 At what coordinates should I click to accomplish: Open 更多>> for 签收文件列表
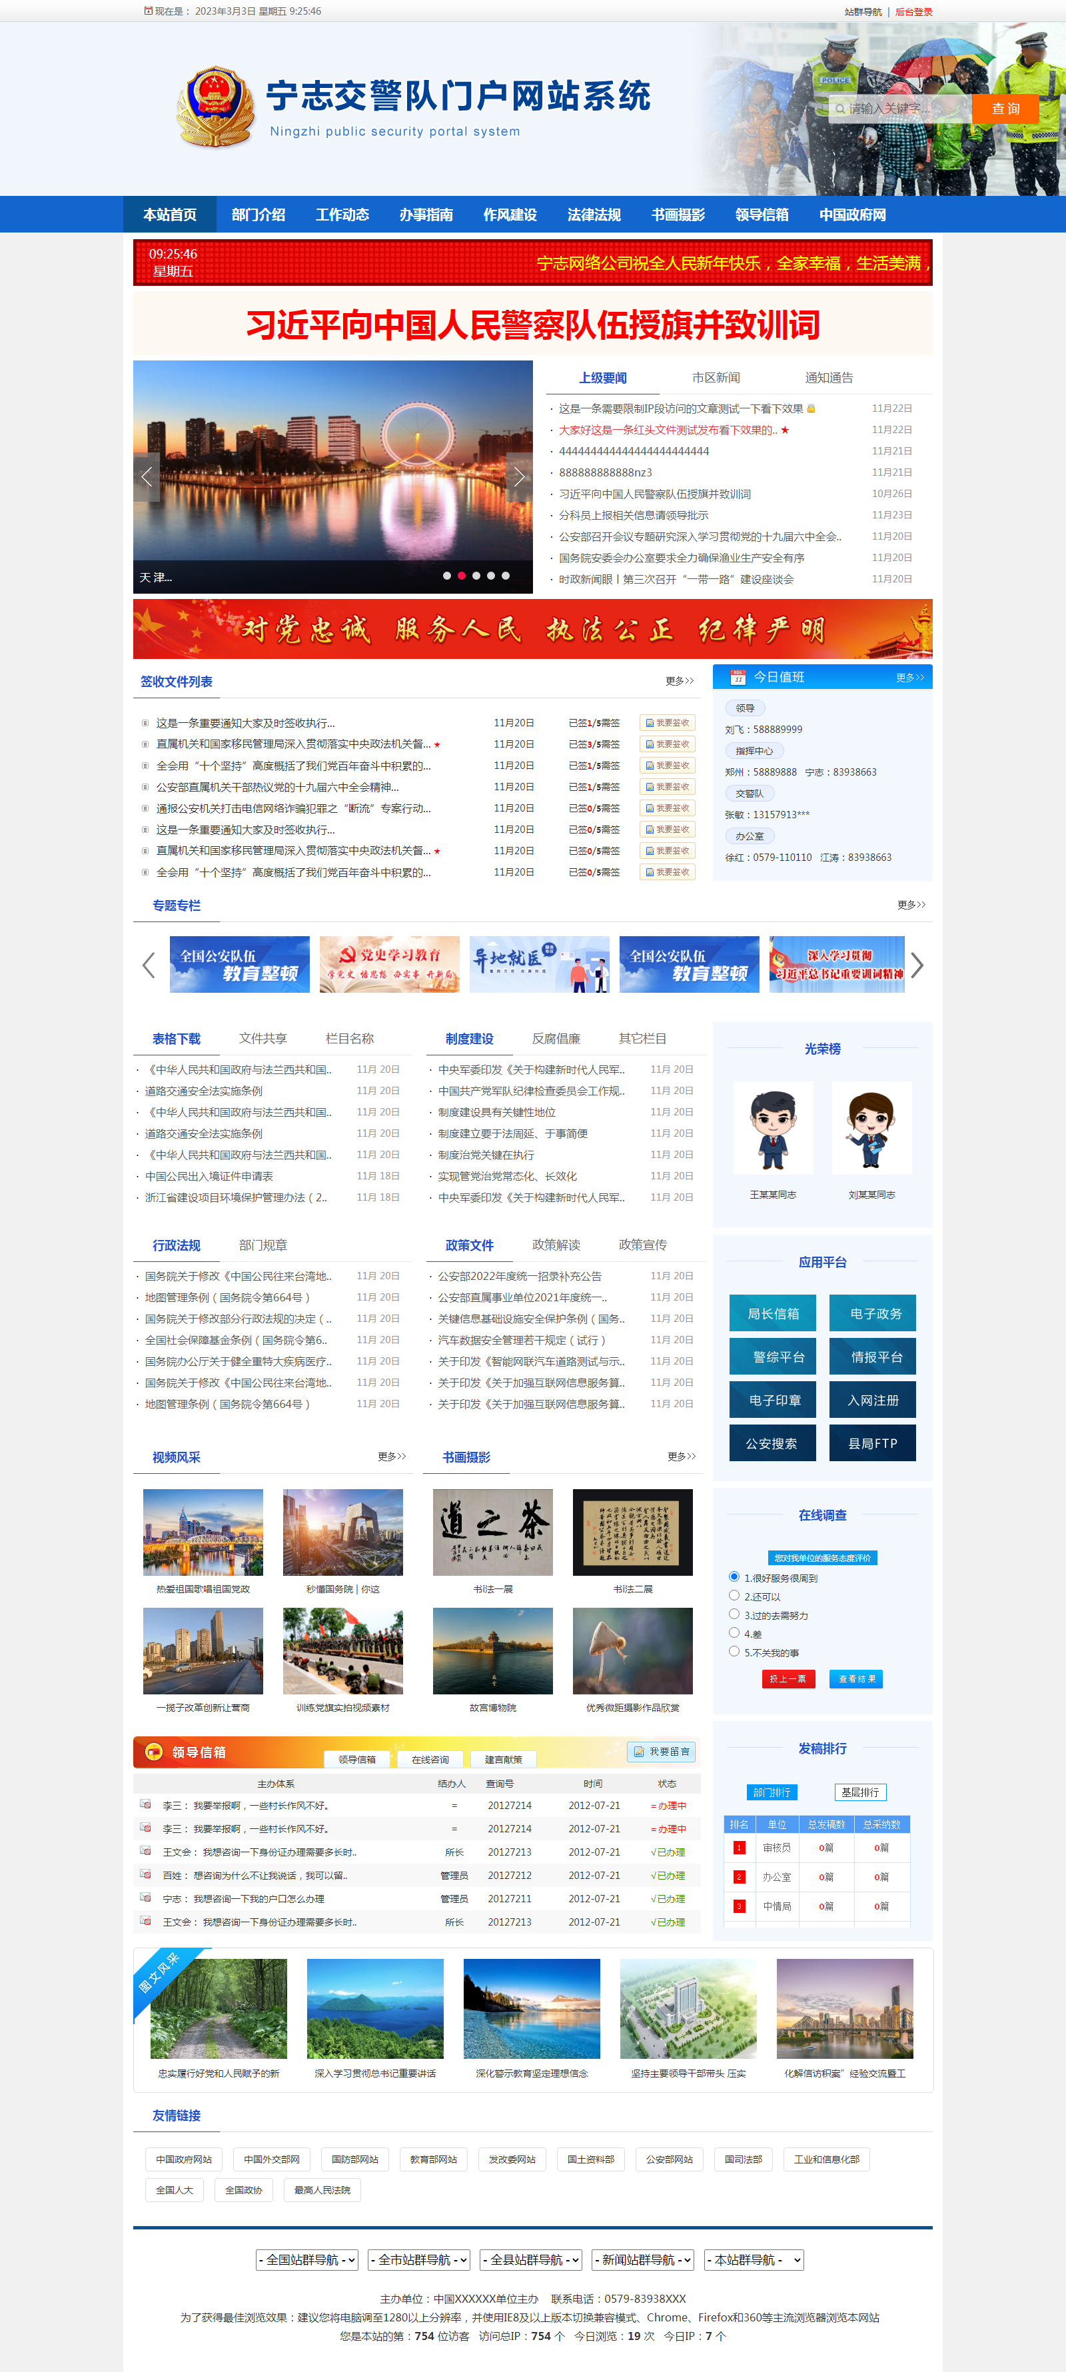coord(680,682)
